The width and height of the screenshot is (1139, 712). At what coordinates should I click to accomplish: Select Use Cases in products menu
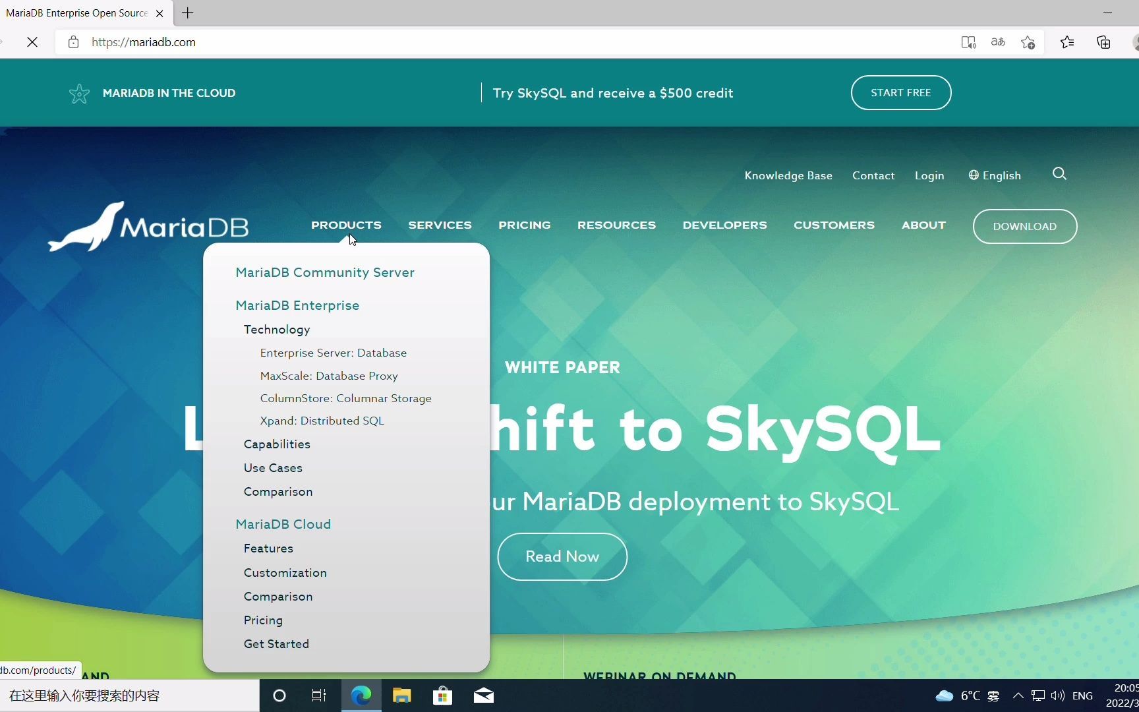(273, 468)
